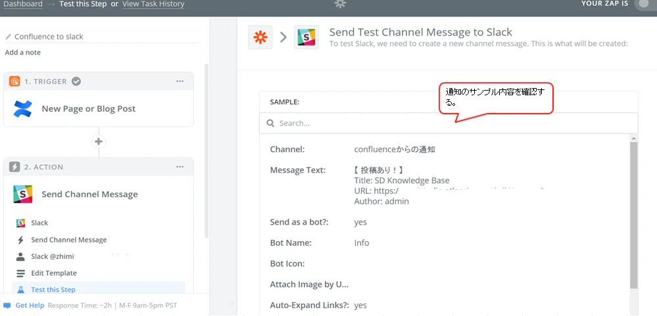
Task: Click the 【 投稿あり！】 message line
Action: 378,170
